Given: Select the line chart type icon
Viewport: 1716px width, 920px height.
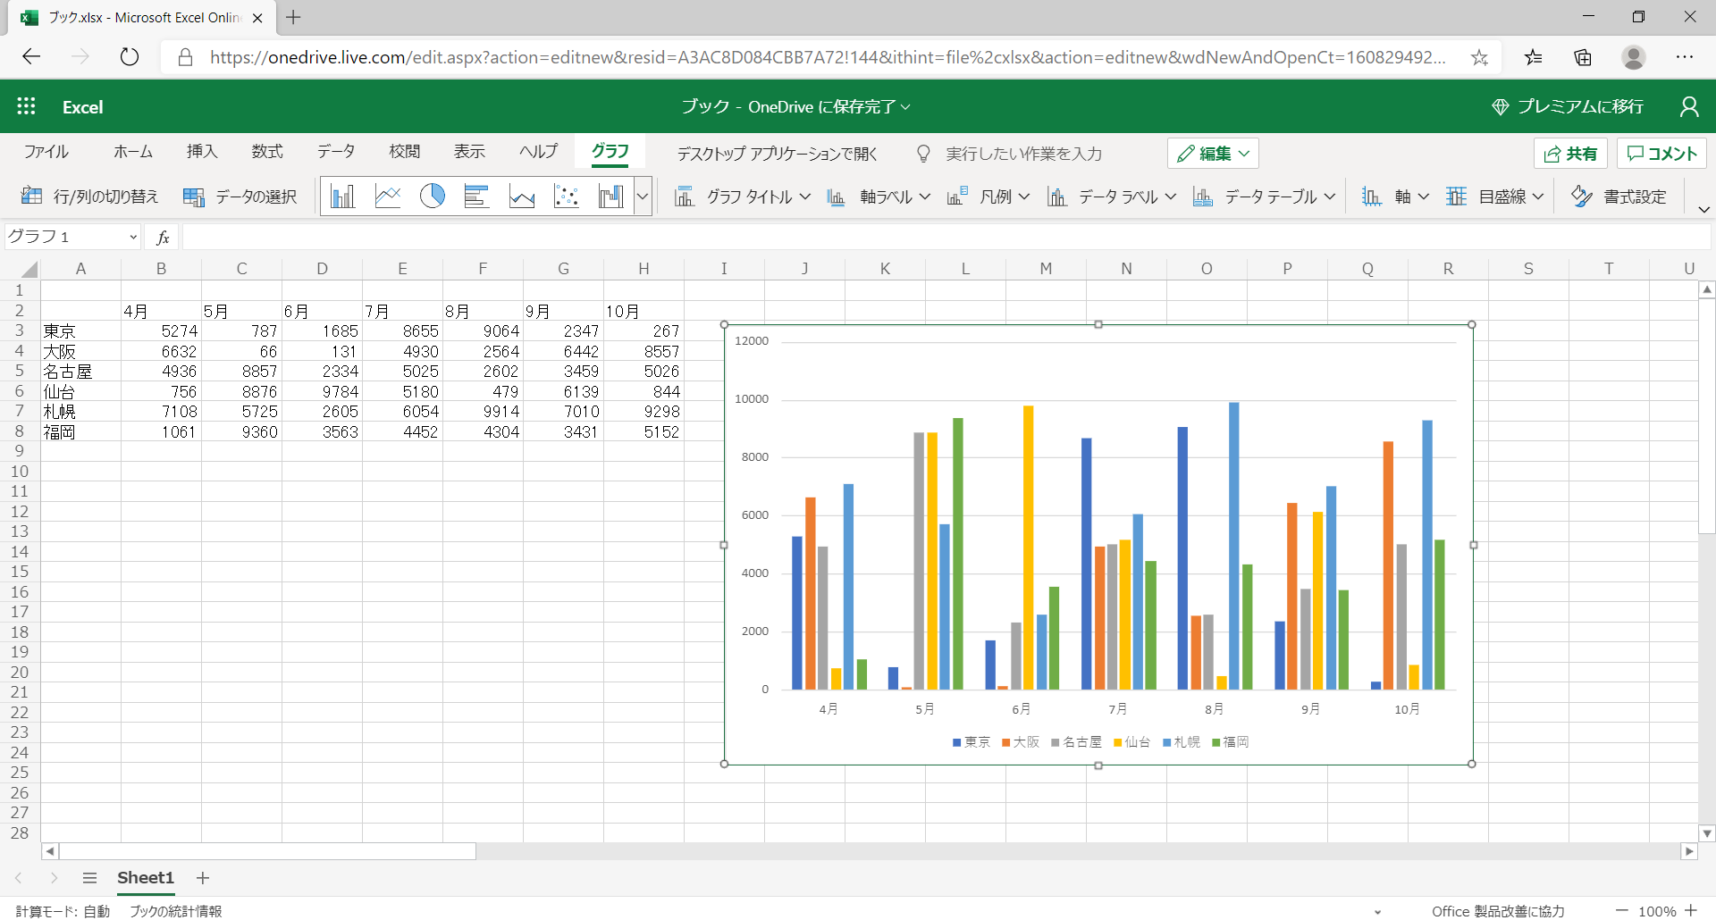Looking at the screenshot, I should tap(387, 196).
